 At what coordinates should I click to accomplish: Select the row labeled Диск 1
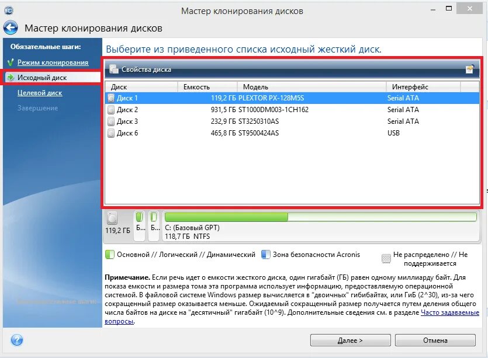pyautogui.click(x=292, y=98)
